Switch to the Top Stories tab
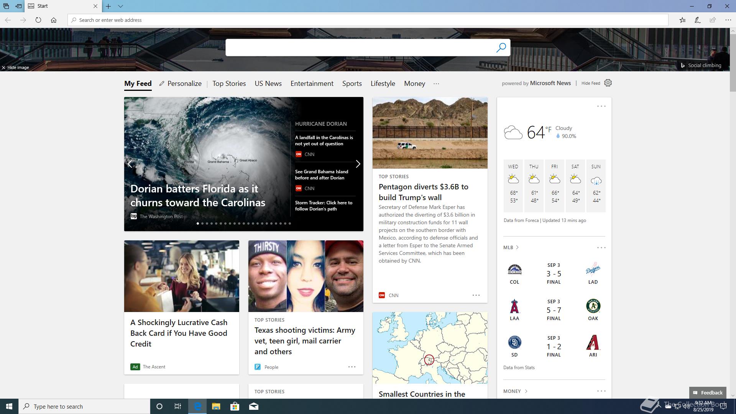Viewport: 736px width, 414px height. coord(229,84)
